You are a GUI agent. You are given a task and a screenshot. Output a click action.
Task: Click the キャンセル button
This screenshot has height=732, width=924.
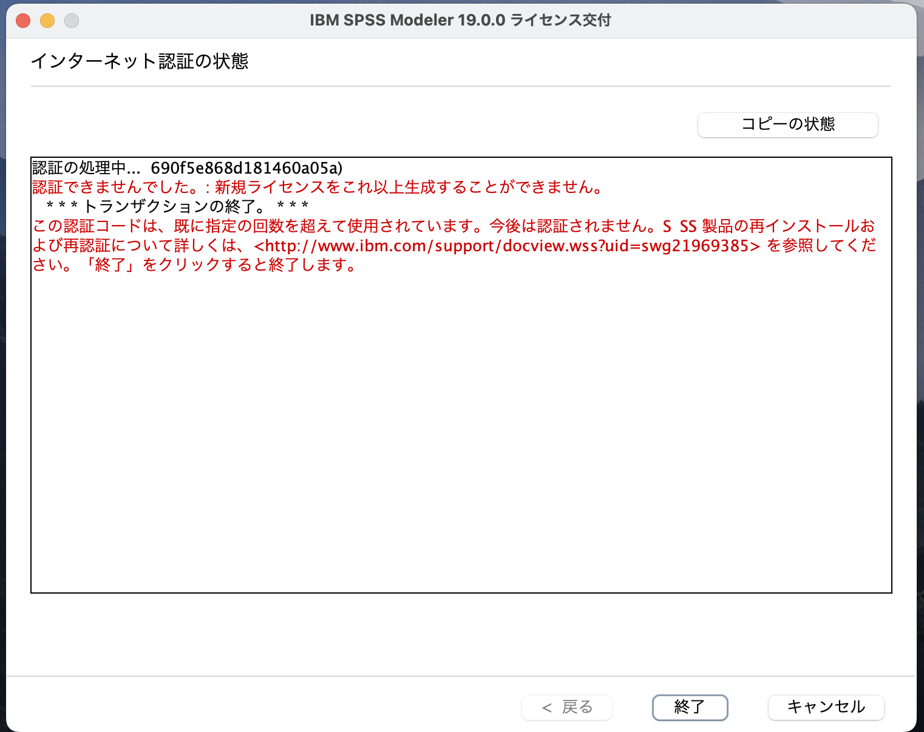[x=826, y=707]
